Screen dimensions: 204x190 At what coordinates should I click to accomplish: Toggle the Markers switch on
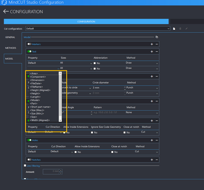click(29, 44)
